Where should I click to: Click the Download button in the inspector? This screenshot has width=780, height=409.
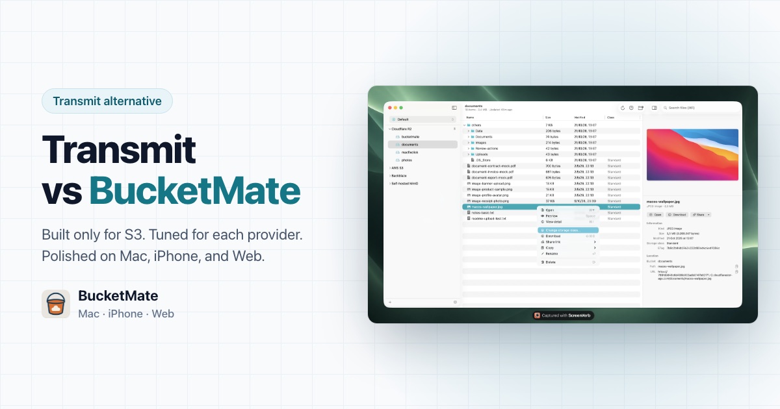677,214
